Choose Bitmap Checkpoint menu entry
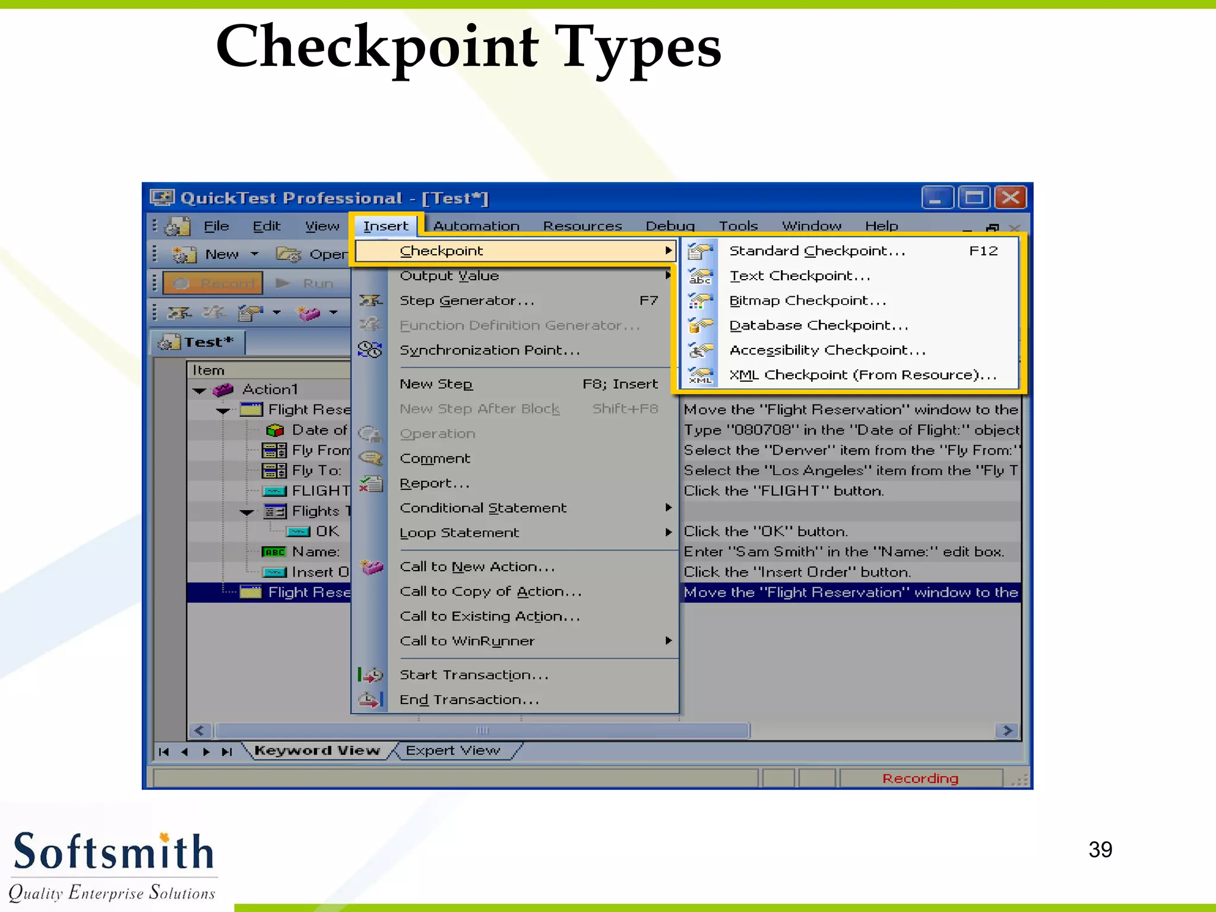Viewport: 1216px width, 912px height. click(850, 301)
